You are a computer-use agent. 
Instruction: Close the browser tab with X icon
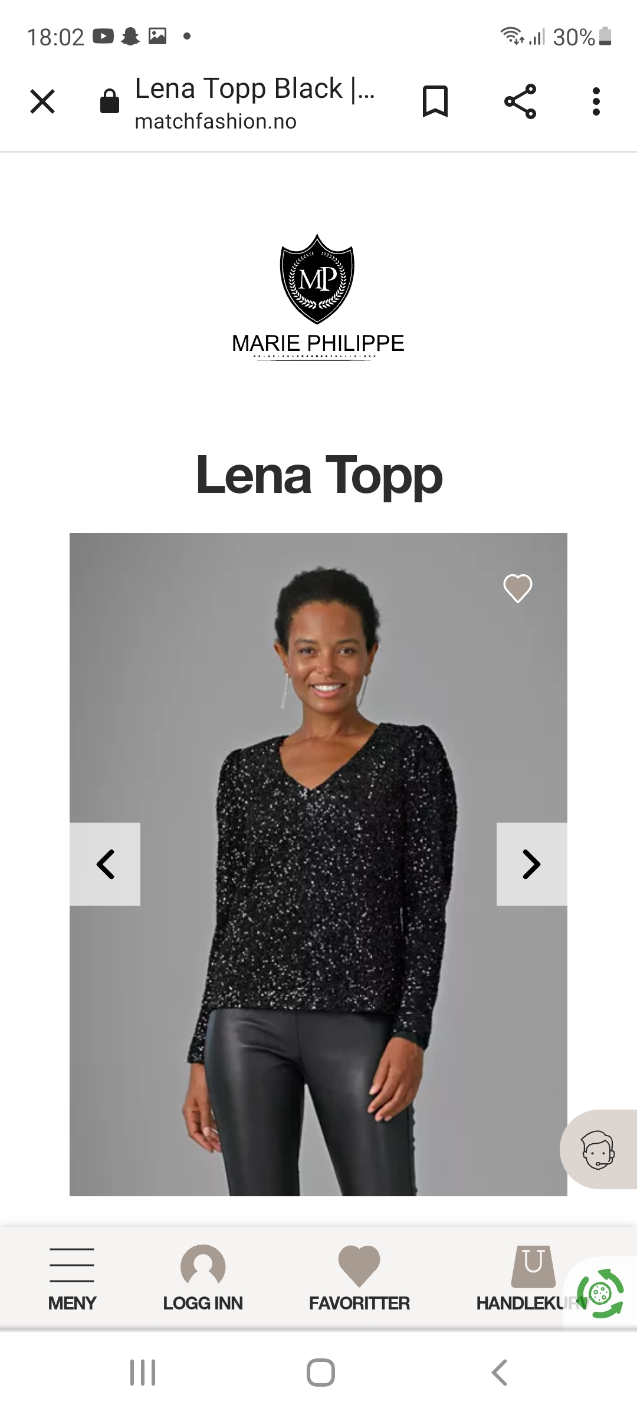point(42,101)
